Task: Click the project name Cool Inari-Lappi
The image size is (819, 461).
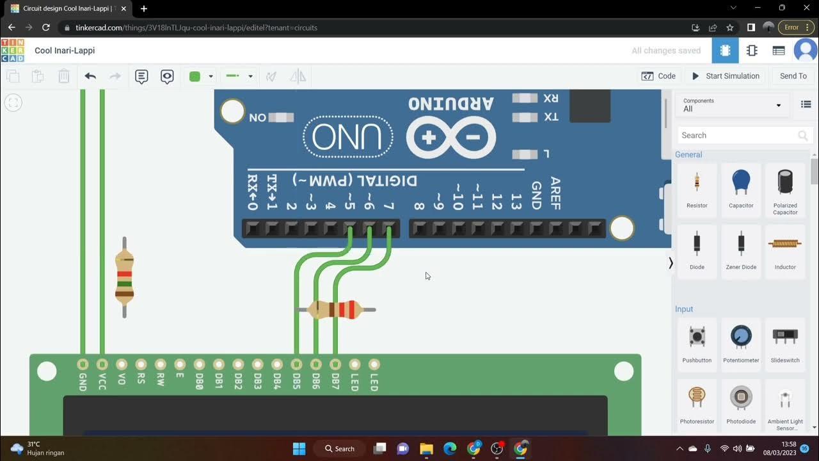Action: click(65, 51)
